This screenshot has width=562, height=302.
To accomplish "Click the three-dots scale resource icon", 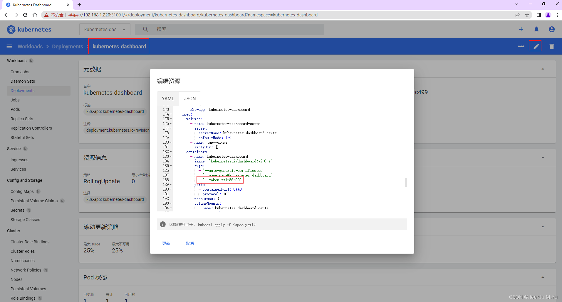I will [x=521, y=46].
